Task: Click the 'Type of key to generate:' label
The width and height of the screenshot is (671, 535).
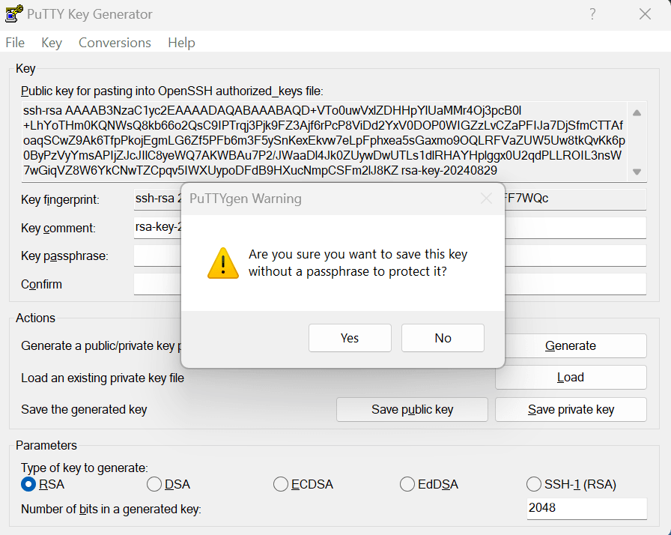Action: [x=85, y=468]
